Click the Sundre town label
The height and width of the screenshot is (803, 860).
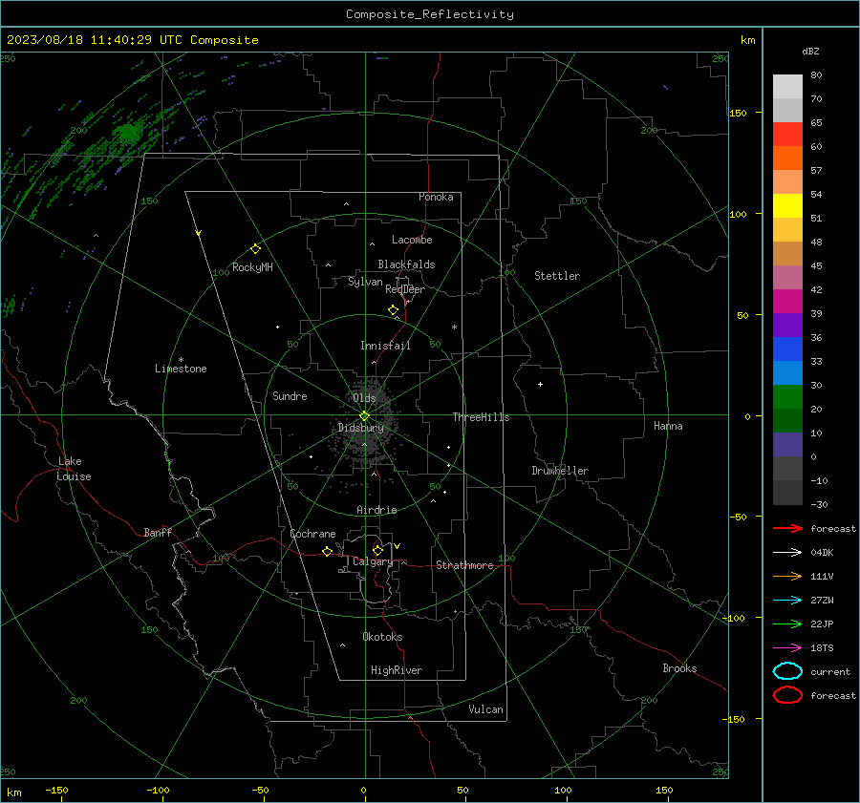point(290,395)
